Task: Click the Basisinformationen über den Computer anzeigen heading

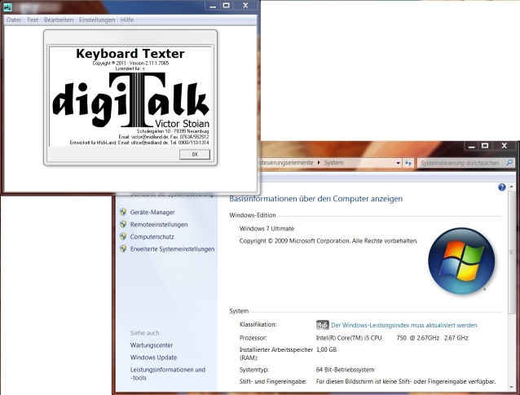Action: (x=315, y=199)
